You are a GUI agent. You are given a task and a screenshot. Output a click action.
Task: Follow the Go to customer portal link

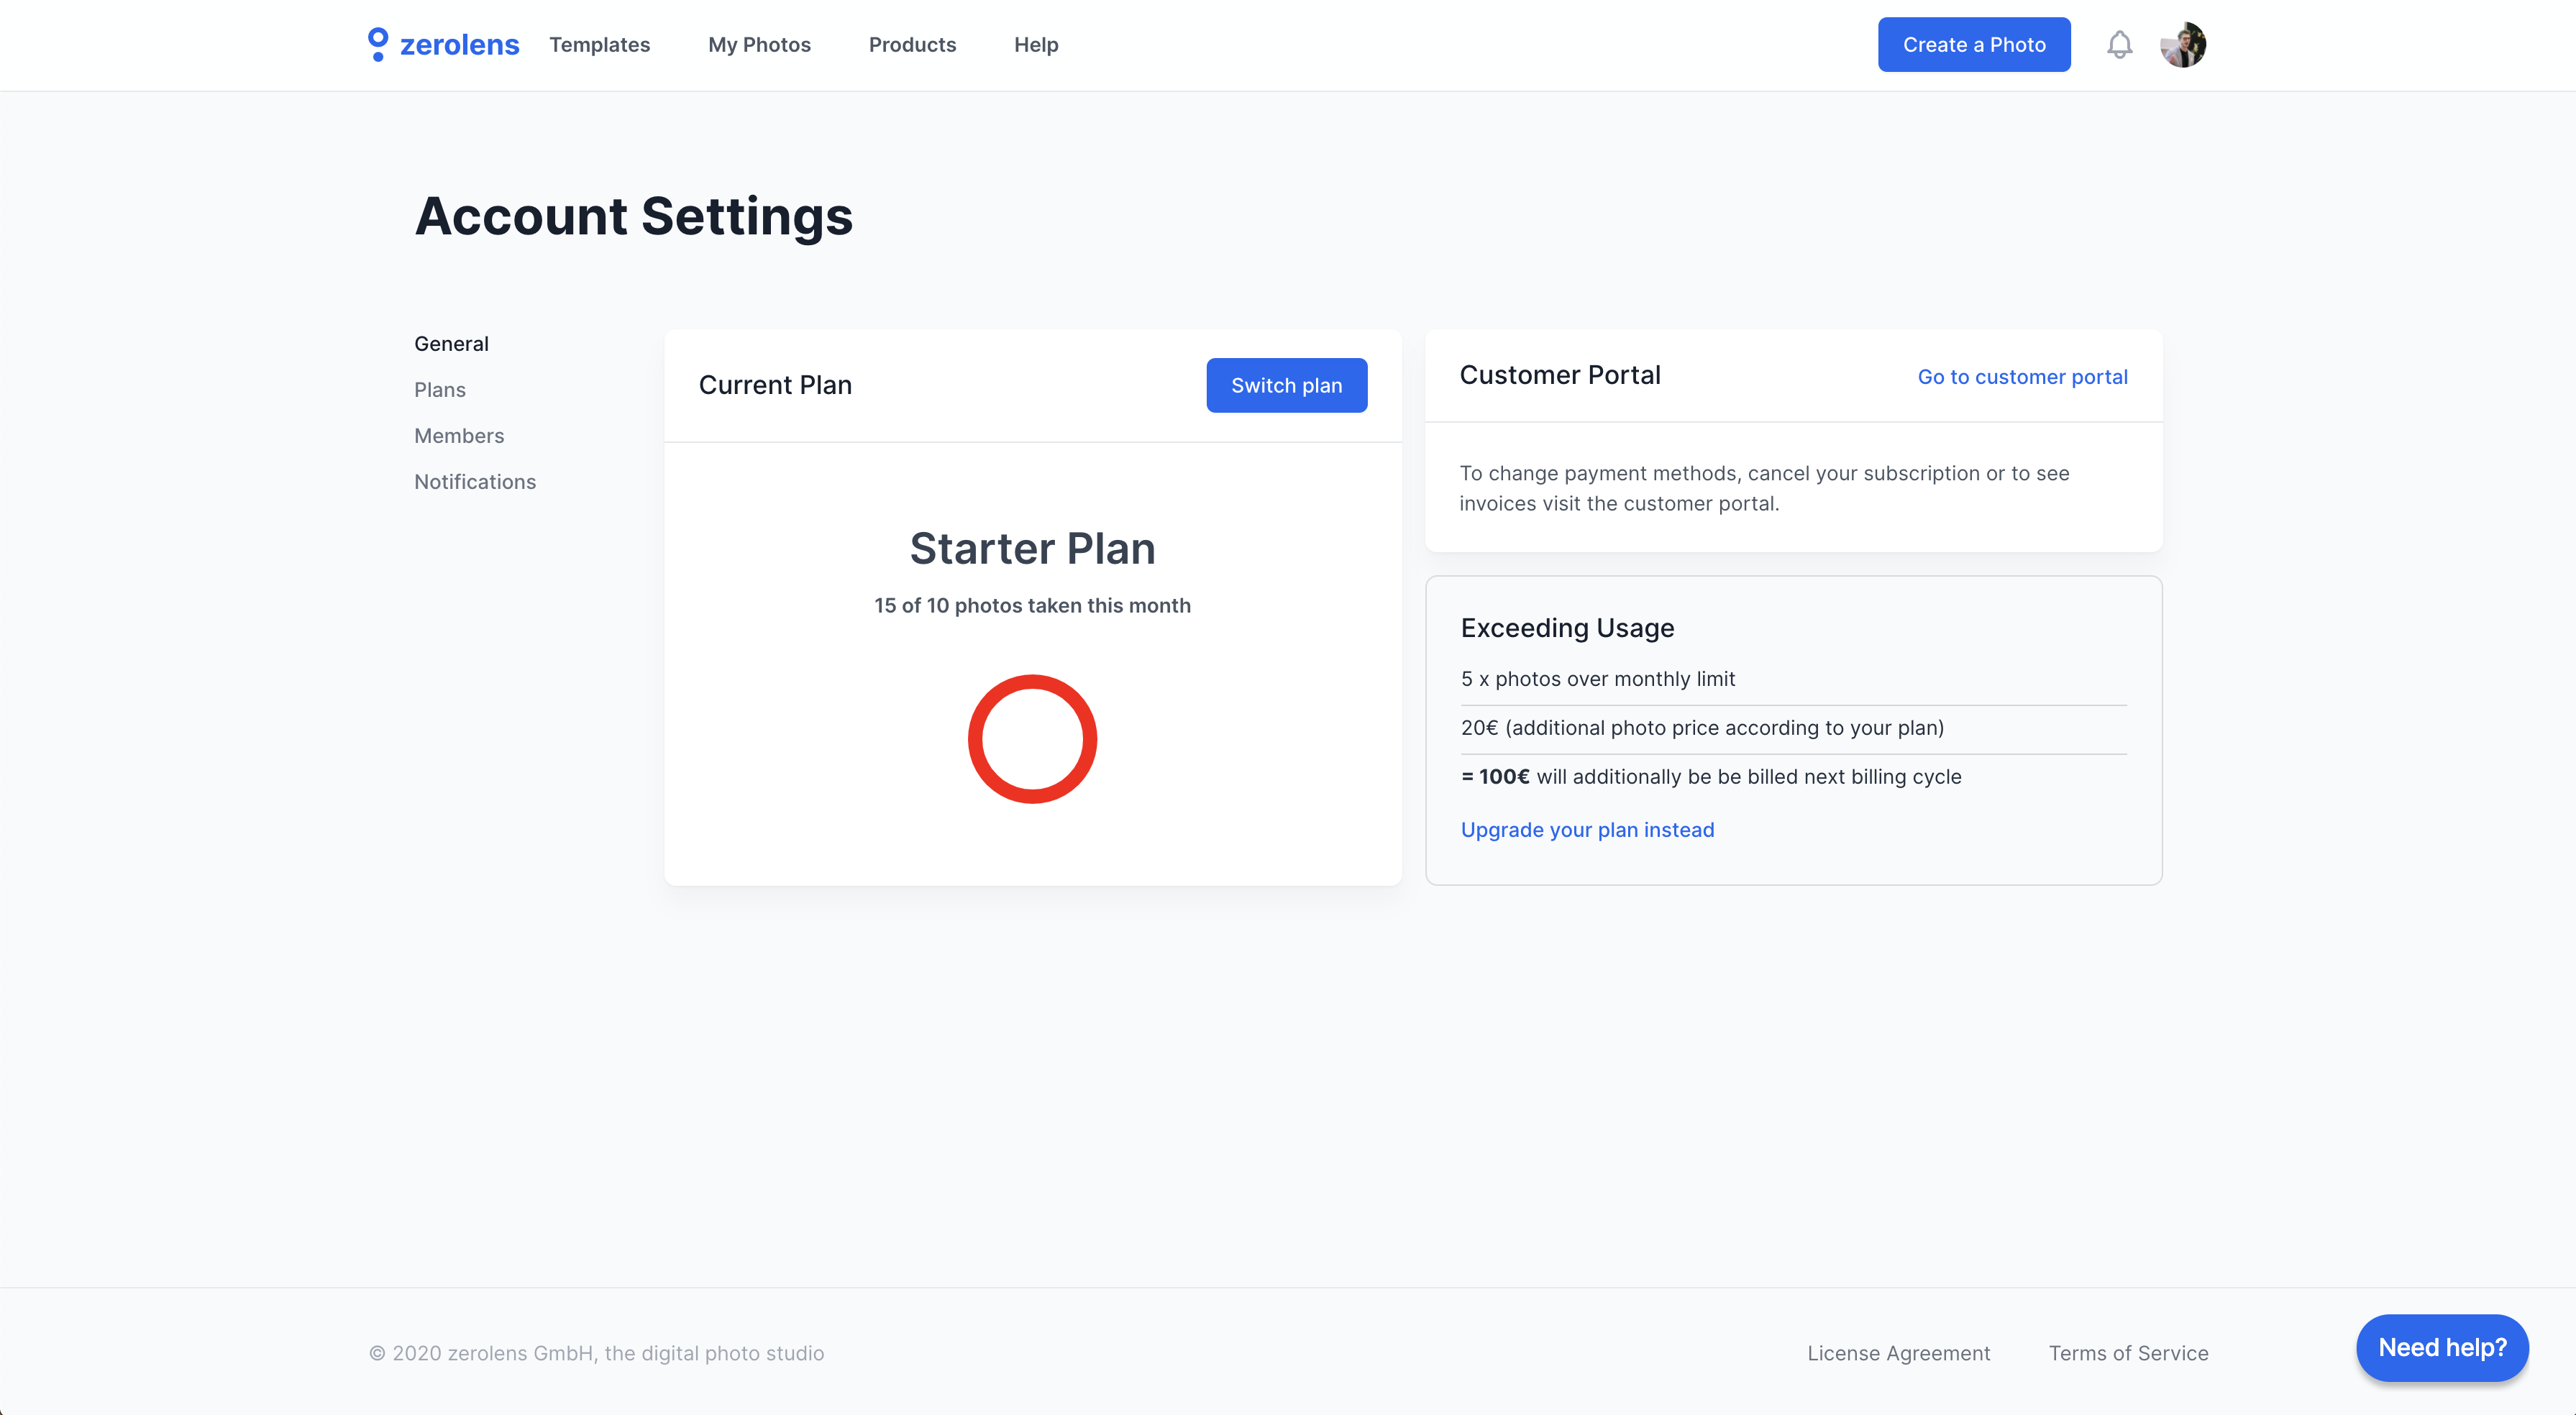pyautogui.click(x=2022, y=377)
